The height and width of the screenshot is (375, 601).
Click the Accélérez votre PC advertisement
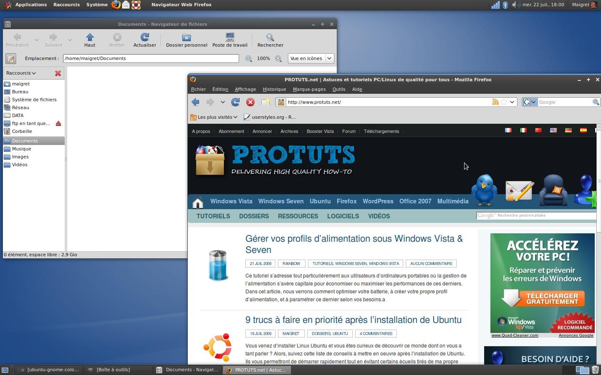click(543, 283)
